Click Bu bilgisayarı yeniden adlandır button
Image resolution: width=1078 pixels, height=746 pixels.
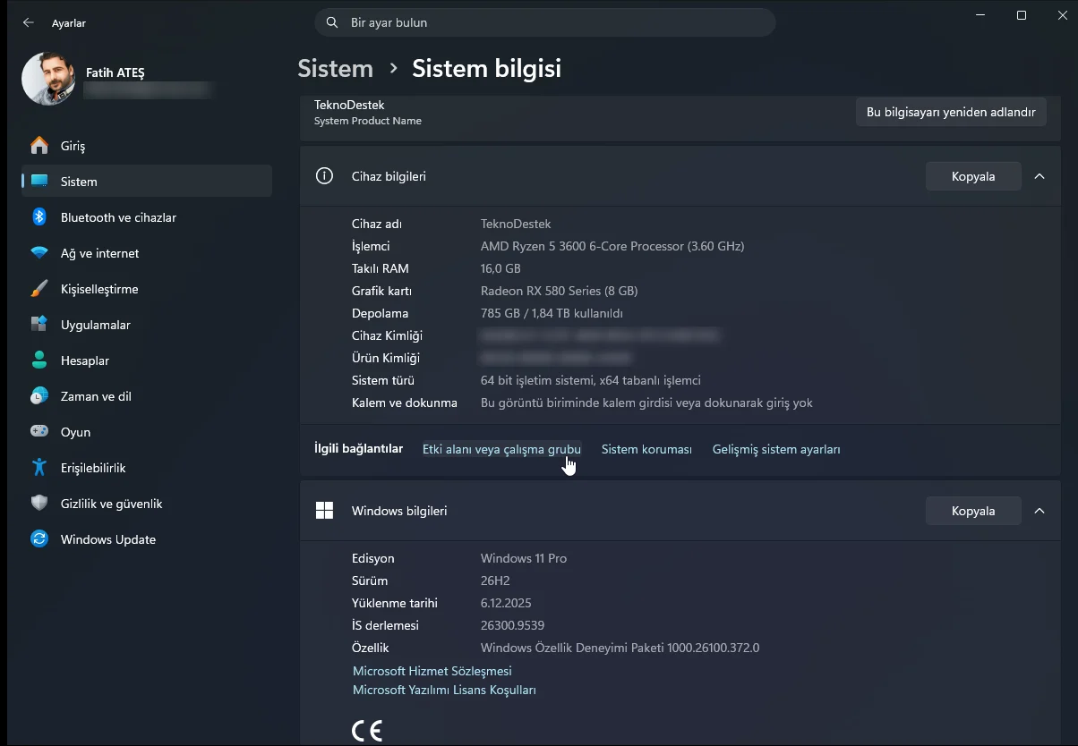pos(951,112)
